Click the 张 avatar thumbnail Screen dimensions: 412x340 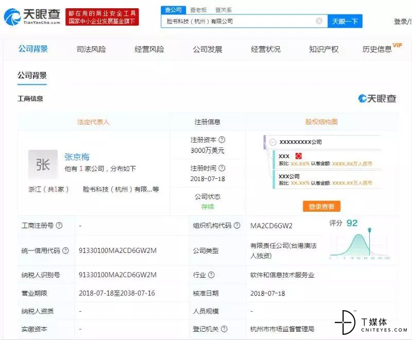point(43,164)
